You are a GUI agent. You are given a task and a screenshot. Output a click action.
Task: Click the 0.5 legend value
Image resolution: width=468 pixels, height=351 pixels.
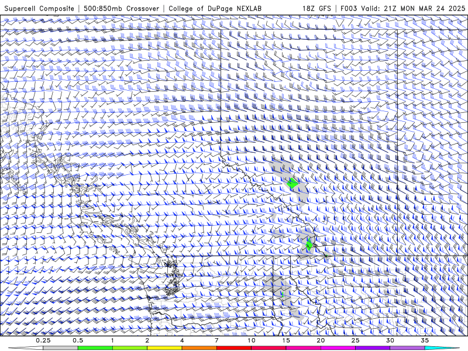tap(78, 340)
